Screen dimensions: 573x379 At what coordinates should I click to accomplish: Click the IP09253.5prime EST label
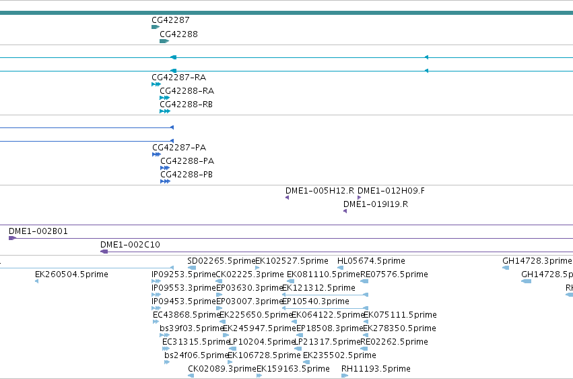point(183,274)
